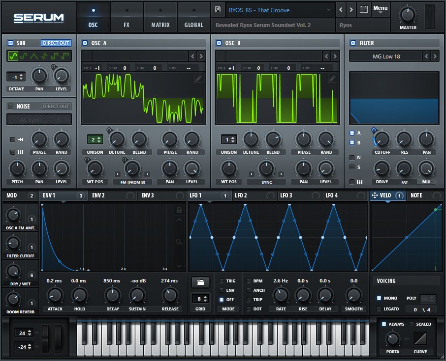Select the ENV 2 tab
This screenshot has height=361, width=446.
click(113, 195)
